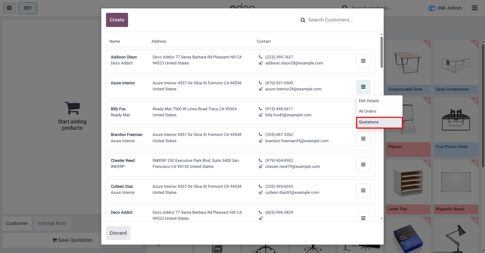
Task: Select the Letter Tray product
Action: pos(408,187)
